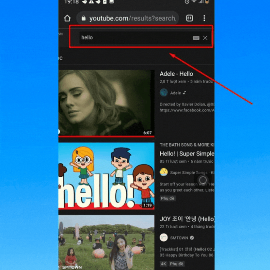This screenshot has width=270, height=270.
Task: Tap the Wi-Fi status bar icon
Action: pyautogui.click(x=194, y=1)
